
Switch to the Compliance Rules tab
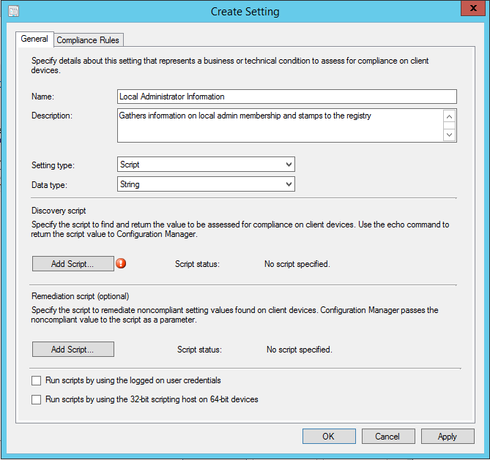tap(88, 40)
